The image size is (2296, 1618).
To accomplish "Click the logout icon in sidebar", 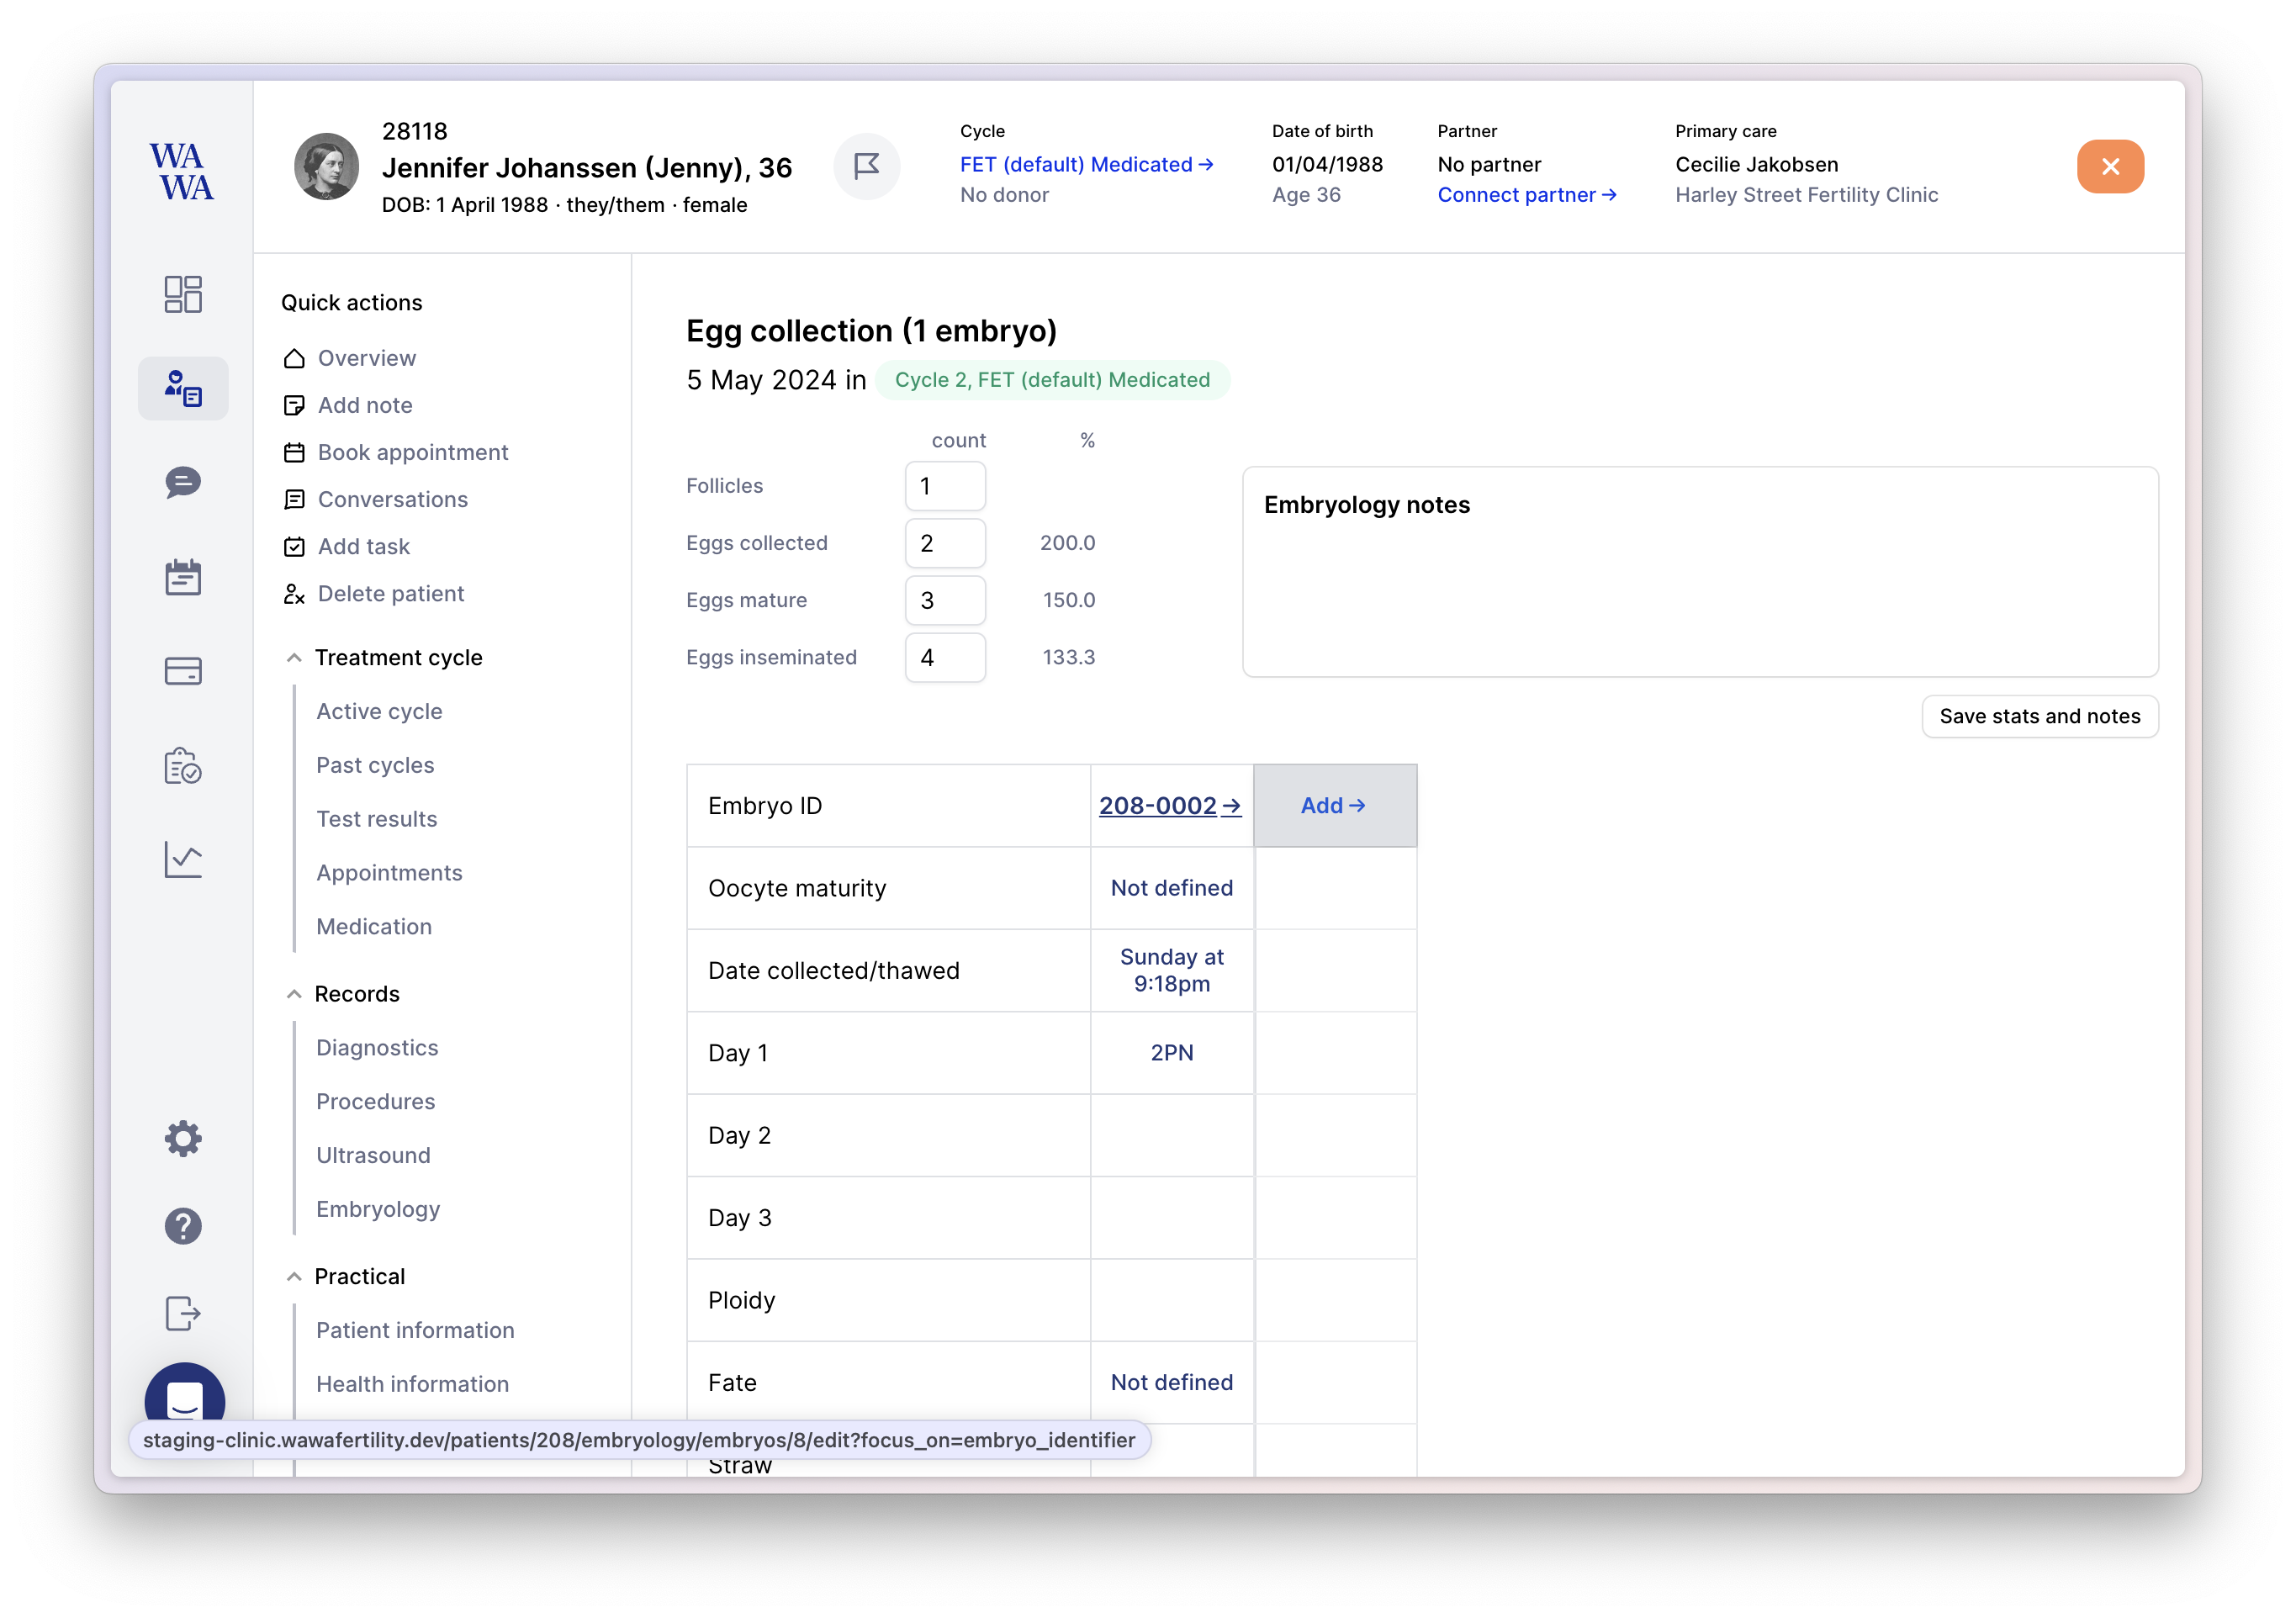I will tap(183, 1313).
